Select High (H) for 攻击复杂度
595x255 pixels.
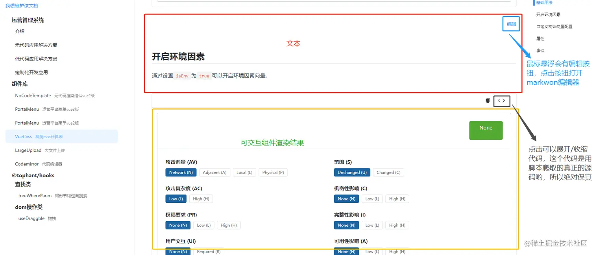tap(201, 198)
